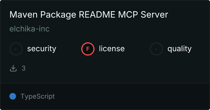The width and height of the screenshot is (210, 110).
Task: Click the dashed divider above the footer
Action: point(105,83)
